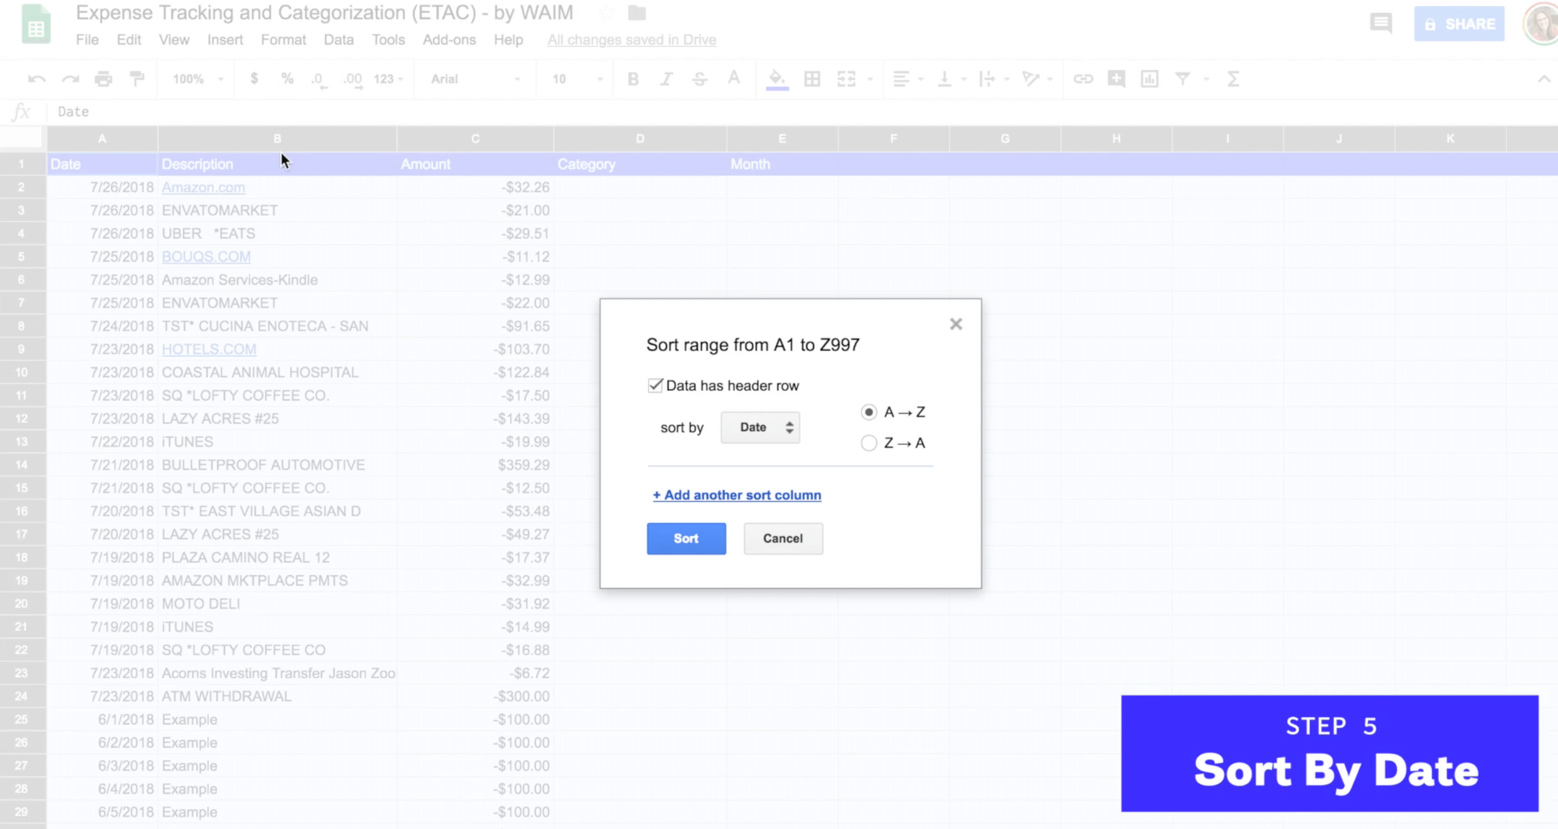This screenshot has height=829, width=1558.
Task: Open the Format menu
Action: point(283,40)
